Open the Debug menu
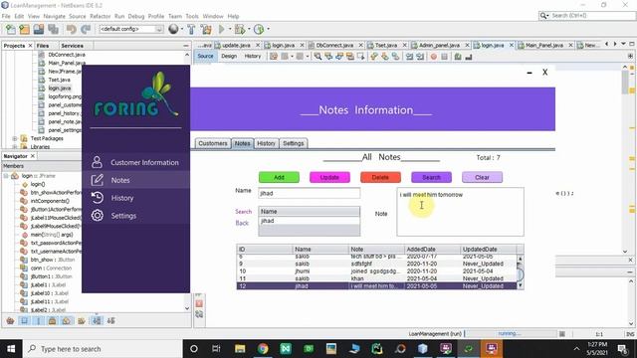 (x=136, y=16)
